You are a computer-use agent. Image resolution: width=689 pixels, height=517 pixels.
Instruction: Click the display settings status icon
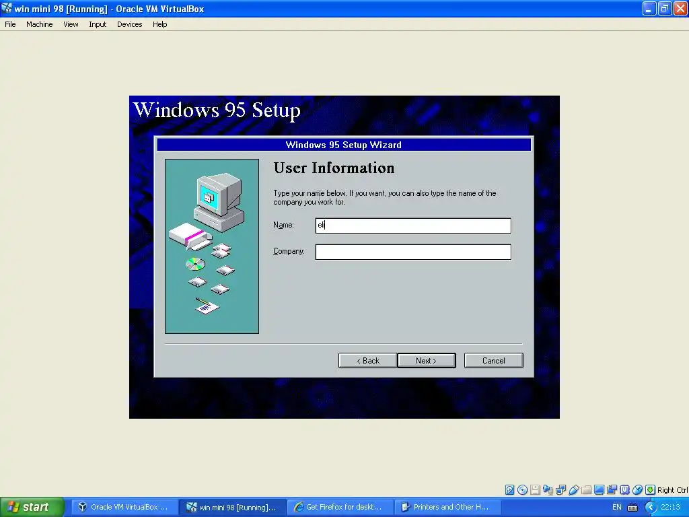point(599,490)
